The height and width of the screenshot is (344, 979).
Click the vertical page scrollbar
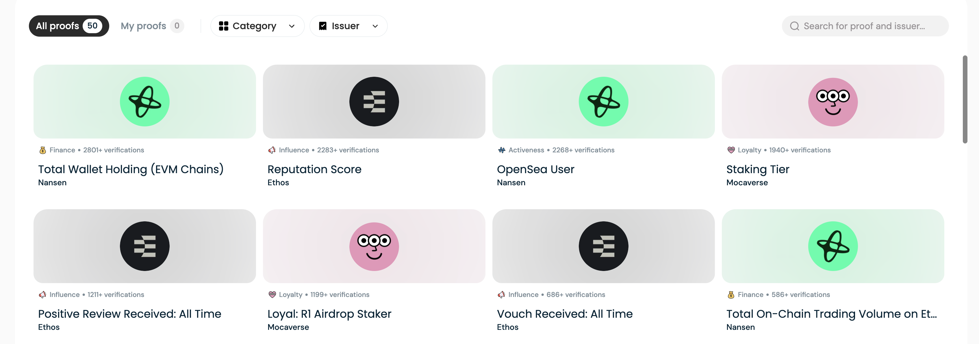965,100
